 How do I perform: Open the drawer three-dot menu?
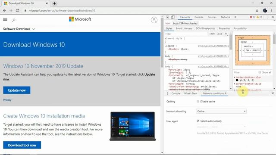pos(167,93)
